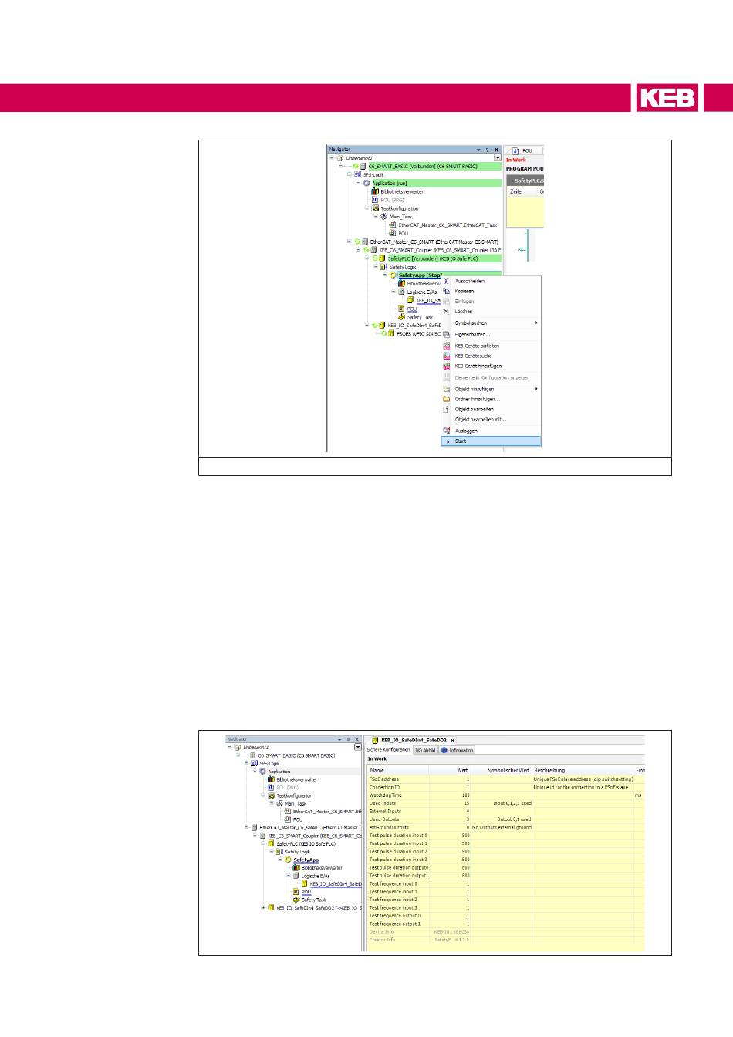733x1037 pixels.
Task: Switch to the Sichere Konfiguration tab
Action: click(389, 750)
